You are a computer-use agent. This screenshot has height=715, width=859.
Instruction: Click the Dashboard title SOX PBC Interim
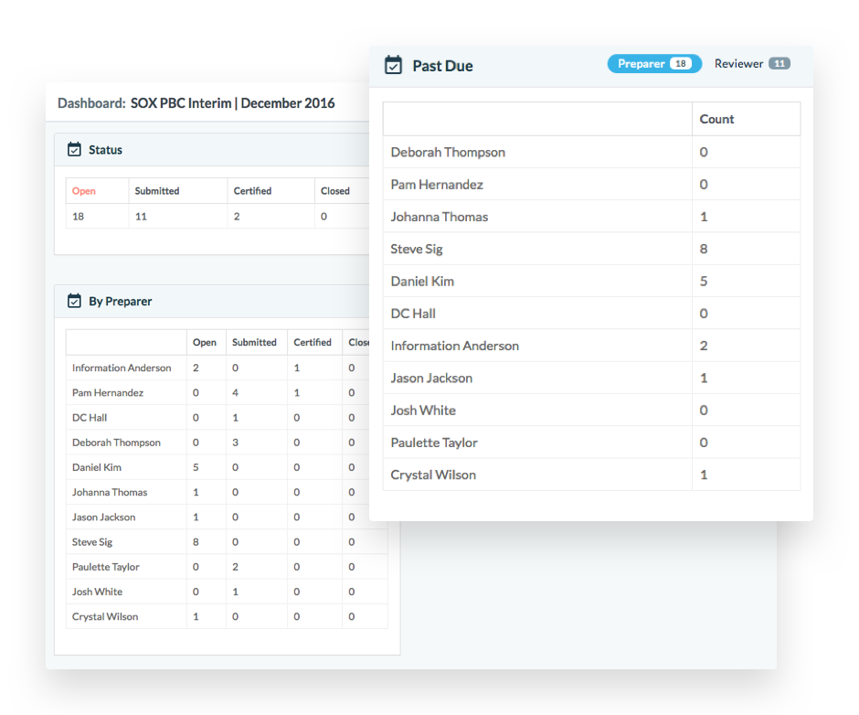point(232,103)
